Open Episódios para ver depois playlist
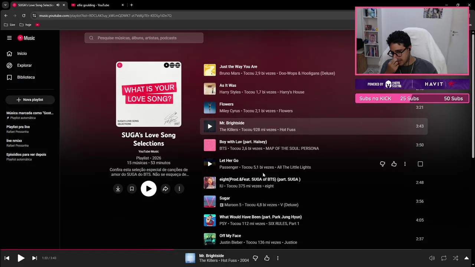 tap(30, 157)
